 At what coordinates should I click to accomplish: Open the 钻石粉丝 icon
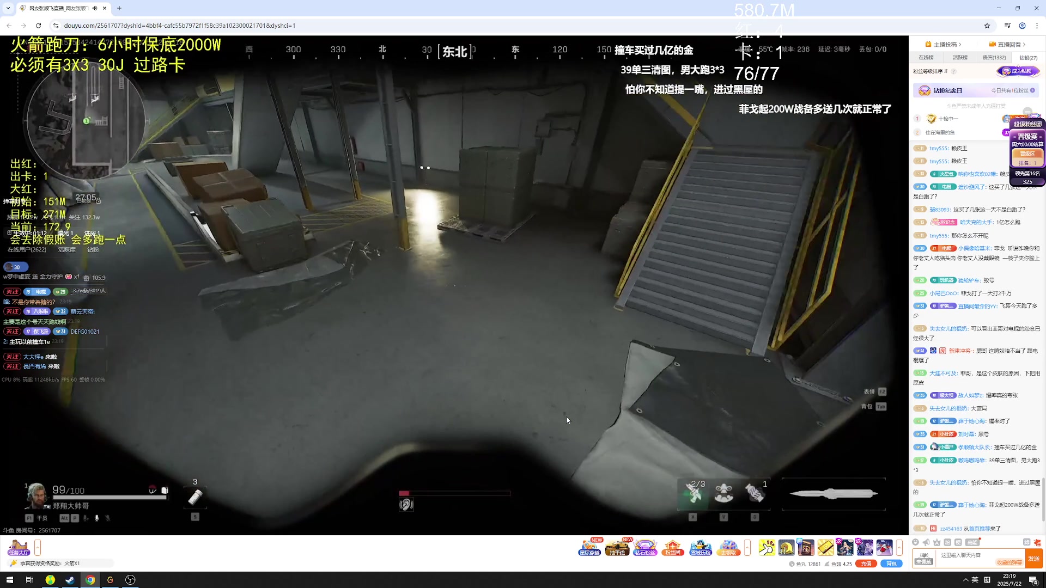point(645,548)
